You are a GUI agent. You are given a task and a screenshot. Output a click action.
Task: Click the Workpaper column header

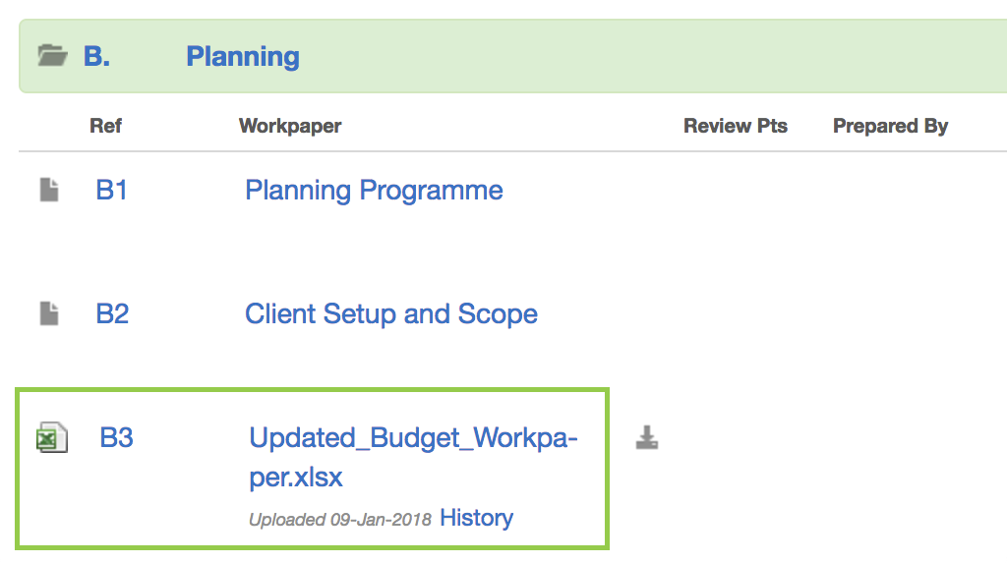click(290, 126)
